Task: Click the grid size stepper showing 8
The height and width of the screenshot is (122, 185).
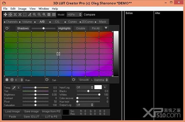Action: click(x=19, y=80)
